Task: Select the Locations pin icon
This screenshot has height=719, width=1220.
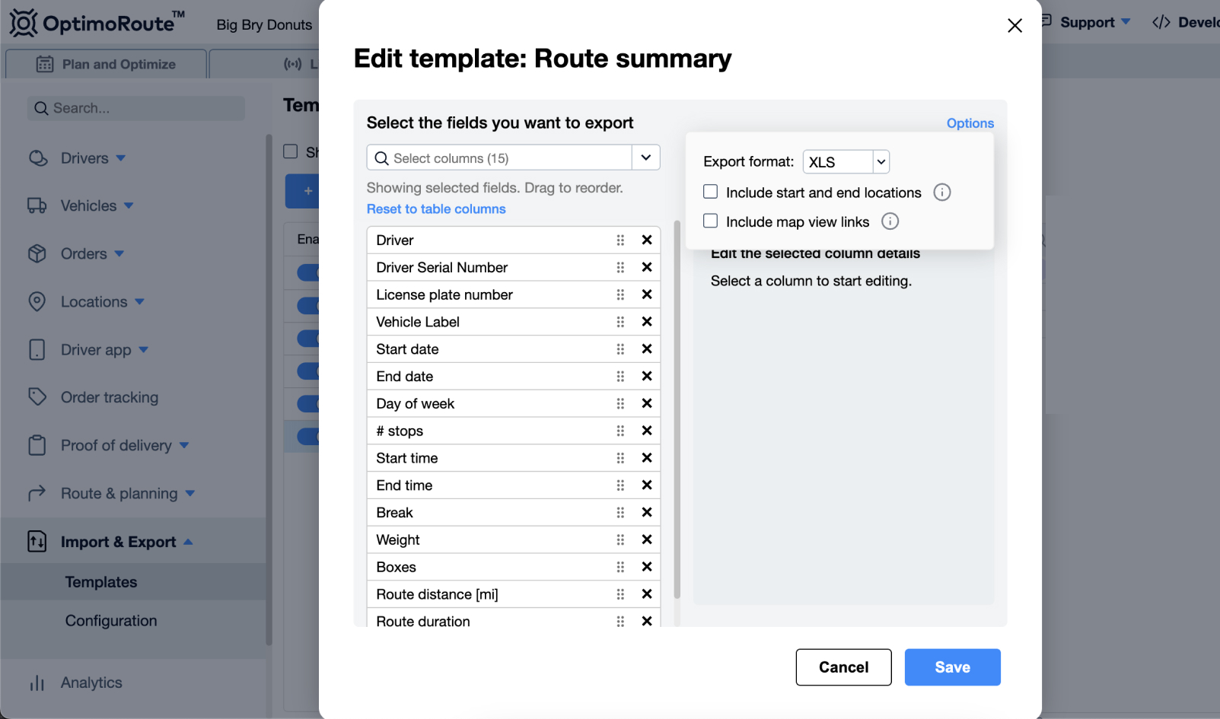Action: click(x=38, y=301)
